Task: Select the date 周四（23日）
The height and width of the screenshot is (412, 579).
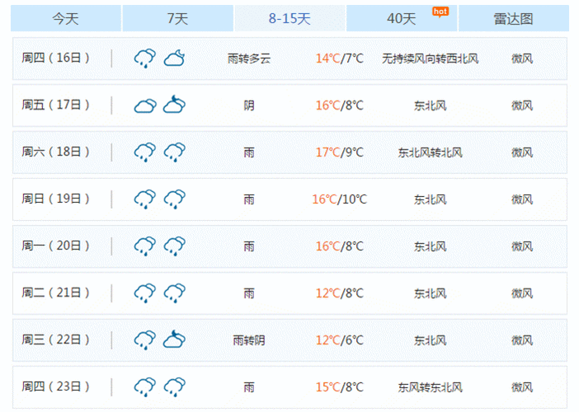Action: 56,386
